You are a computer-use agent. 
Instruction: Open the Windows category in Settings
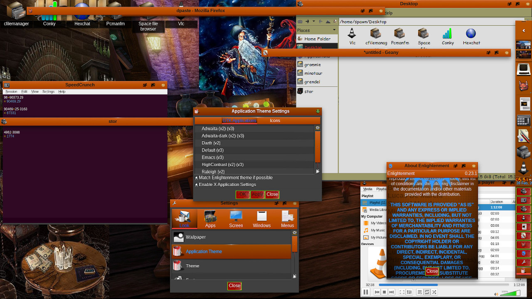[x=262, y=219]
